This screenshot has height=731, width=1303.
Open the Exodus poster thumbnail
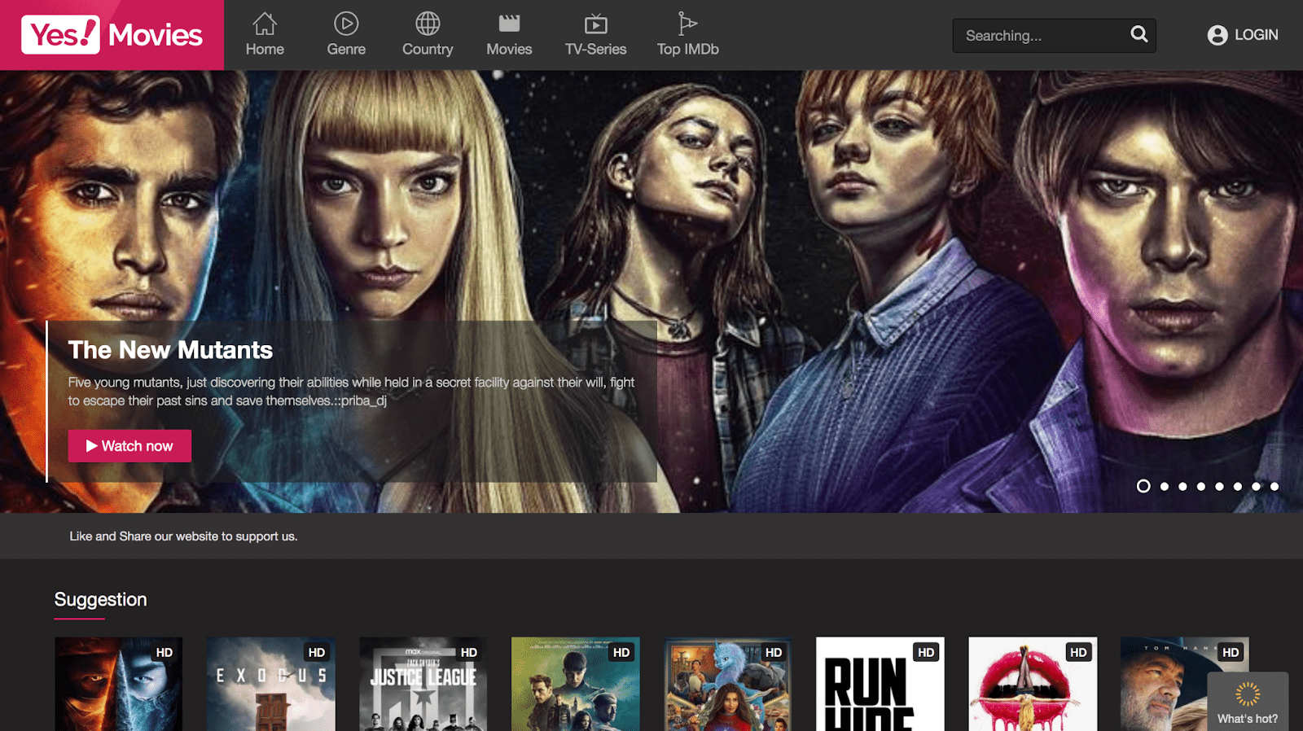[x=270, y=684]
